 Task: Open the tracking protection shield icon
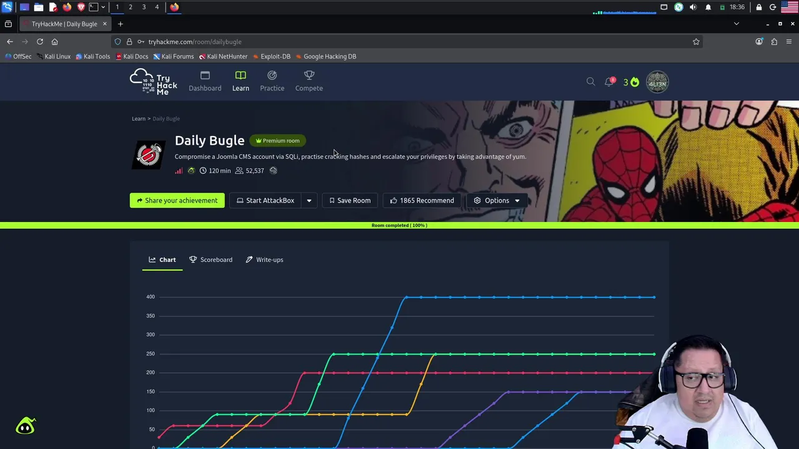[x=118, y=42]
